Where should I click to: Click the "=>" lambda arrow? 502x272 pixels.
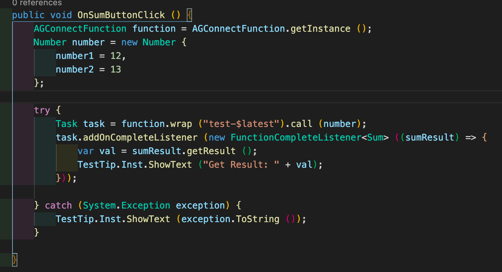pos(471,138)
